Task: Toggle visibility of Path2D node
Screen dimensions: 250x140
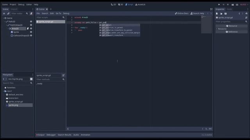Action: 31,22
